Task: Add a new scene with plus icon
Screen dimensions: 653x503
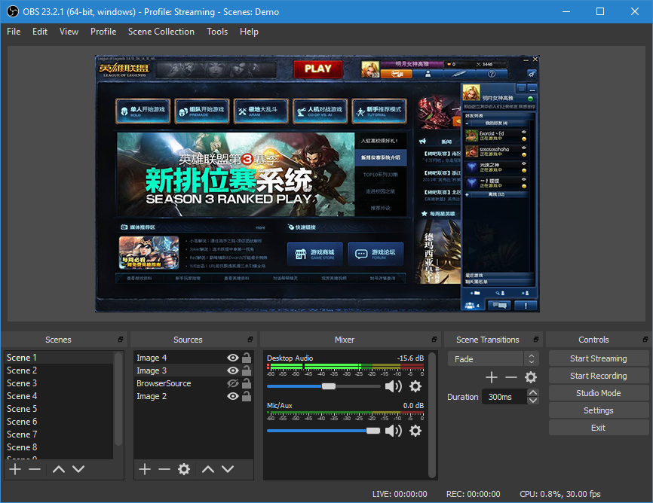Action: (x=15, y=469)
